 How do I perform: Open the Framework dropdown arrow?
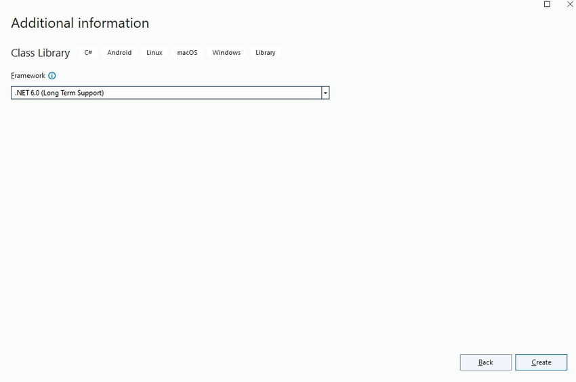click(325, 93)
